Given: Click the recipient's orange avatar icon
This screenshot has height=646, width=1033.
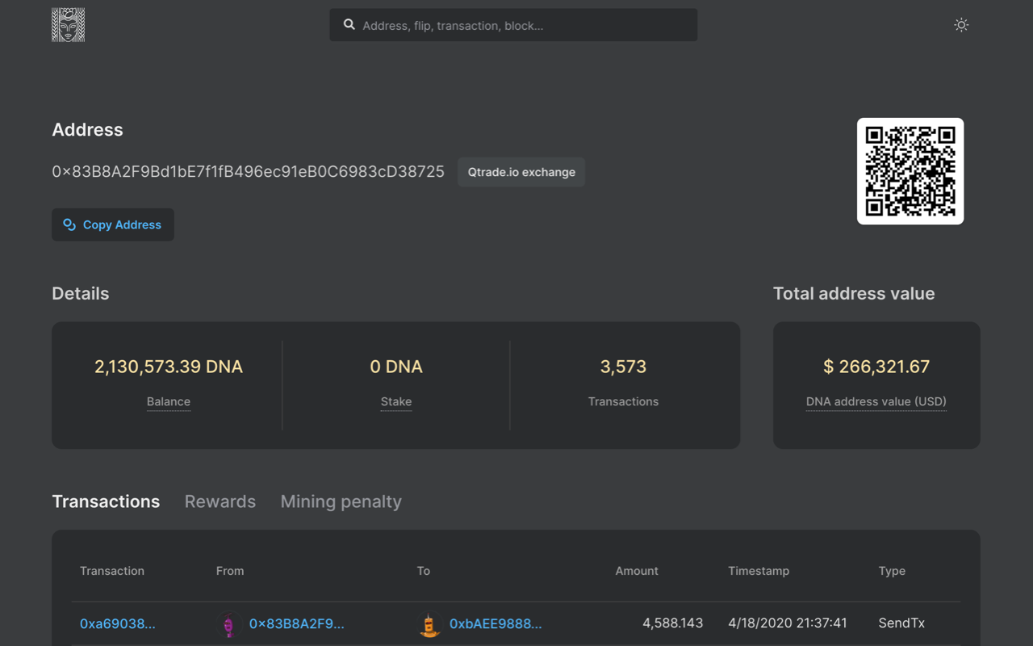Looking at the screenshot, I should pos(429,624).
